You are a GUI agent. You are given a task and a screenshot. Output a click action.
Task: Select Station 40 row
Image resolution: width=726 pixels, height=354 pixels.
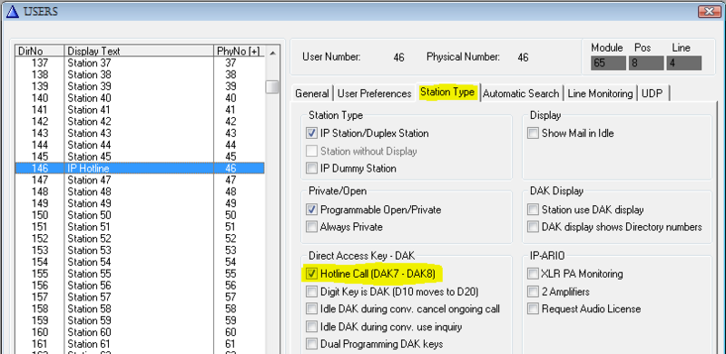tap(140, 98)
